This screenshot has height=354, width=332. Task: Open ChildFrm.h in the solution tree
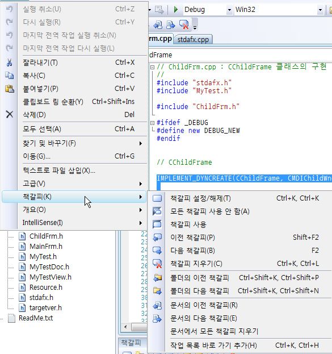pos(46,236)
